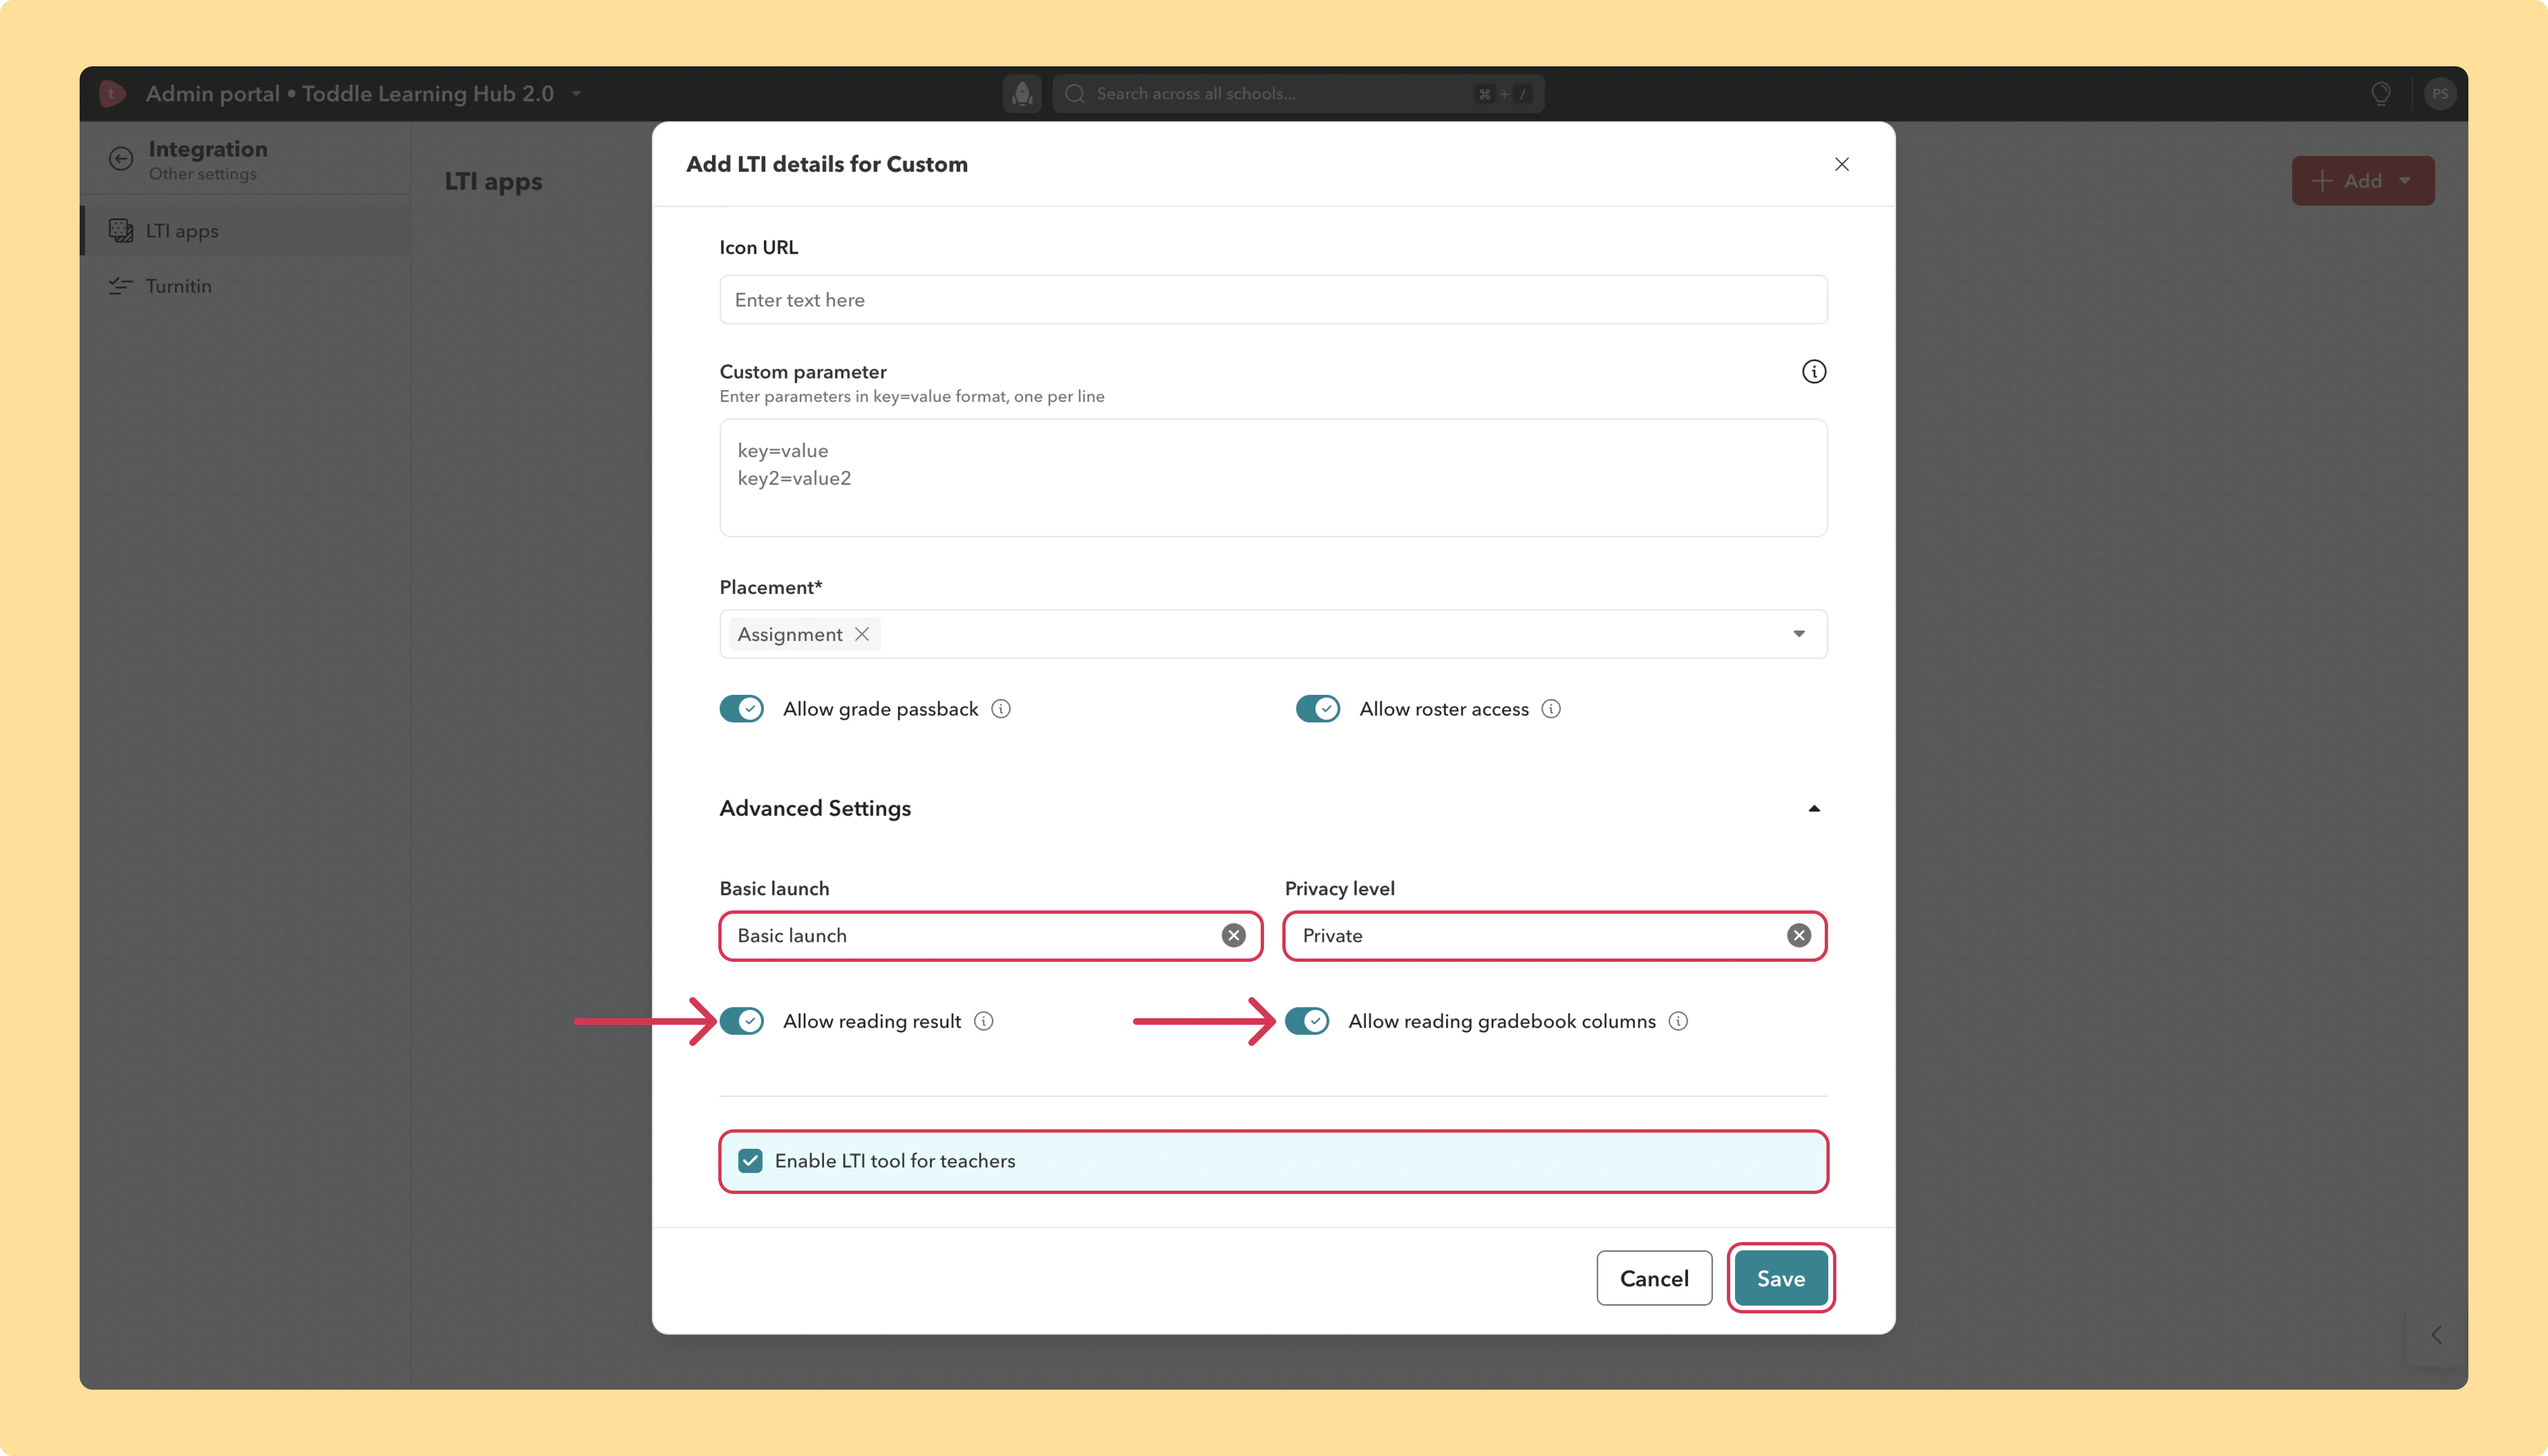The image size is (2548, 1456).
Task: Click the LTI apps sidebar icon
Action: [x=121, y=230]
